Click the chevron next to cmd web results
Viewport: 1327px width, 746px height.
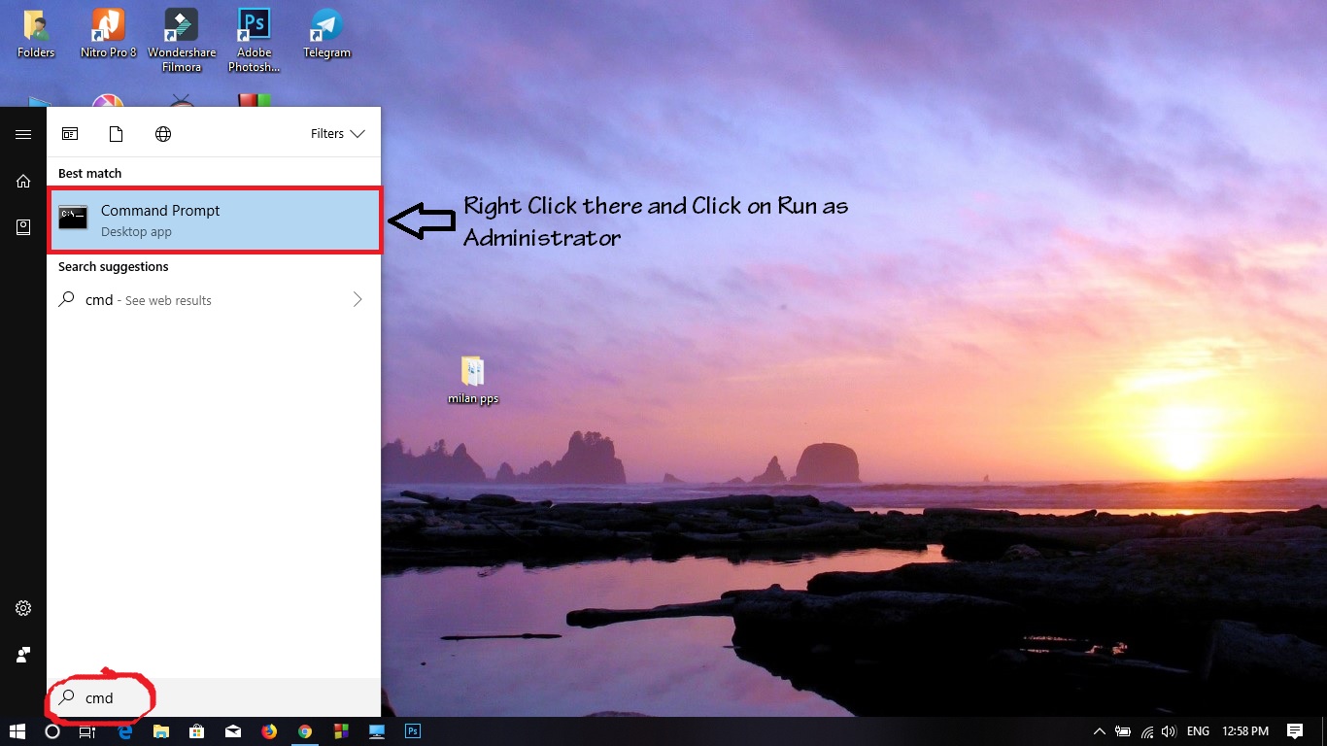point(357,300)
